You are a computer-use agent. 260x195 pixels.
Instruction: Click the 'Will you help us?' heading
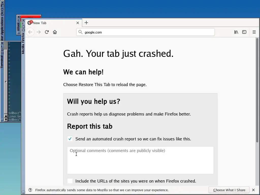[93, 102]
